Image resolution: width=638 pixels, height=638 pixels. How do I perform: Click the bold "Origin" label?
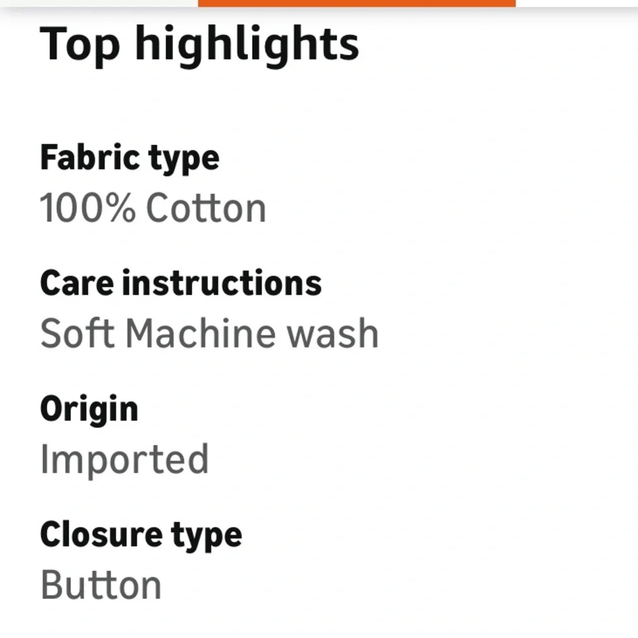tap(89, 410)
